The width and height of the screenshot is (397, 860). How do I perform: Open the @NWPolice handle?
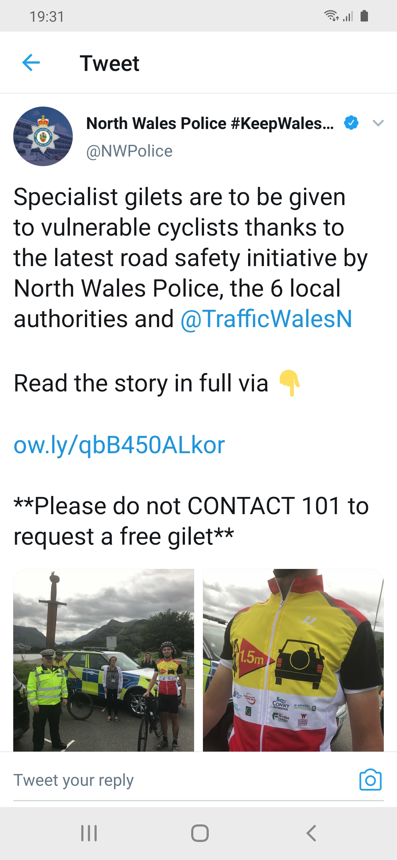(129, 151)
